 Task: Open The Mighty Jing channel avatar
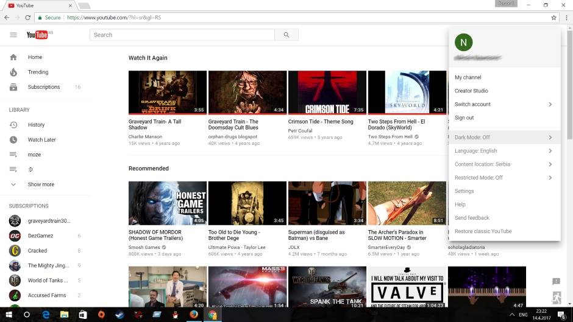pos(15,265)
